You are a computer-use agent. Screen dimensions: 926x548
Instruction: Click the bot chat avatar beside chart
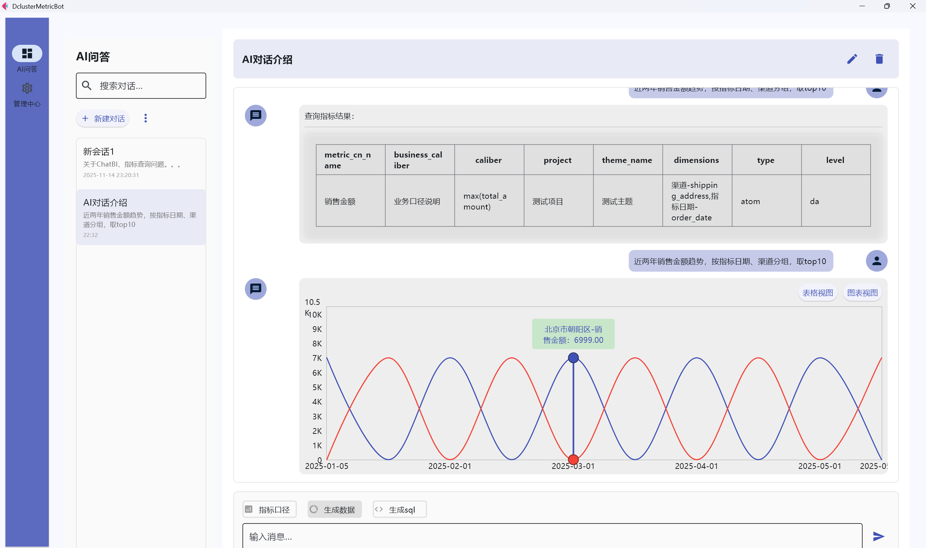[x=255, y=289]
